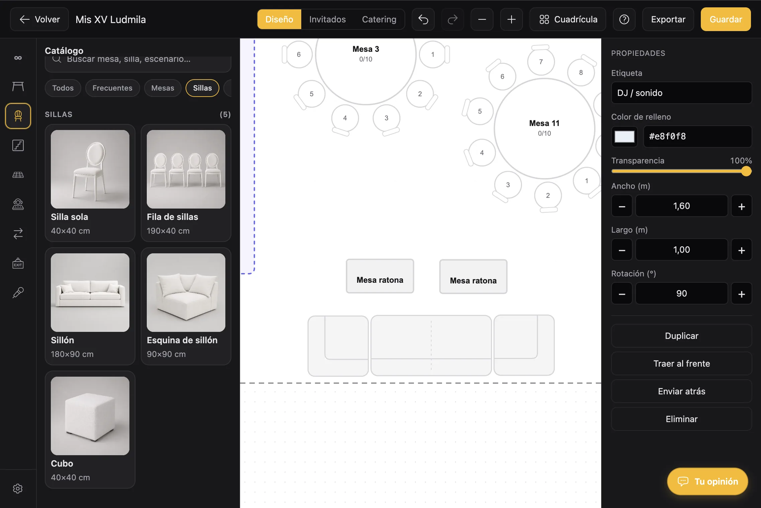Add the Esquina de sillón item
761x508 pixels.
point(186,306)
